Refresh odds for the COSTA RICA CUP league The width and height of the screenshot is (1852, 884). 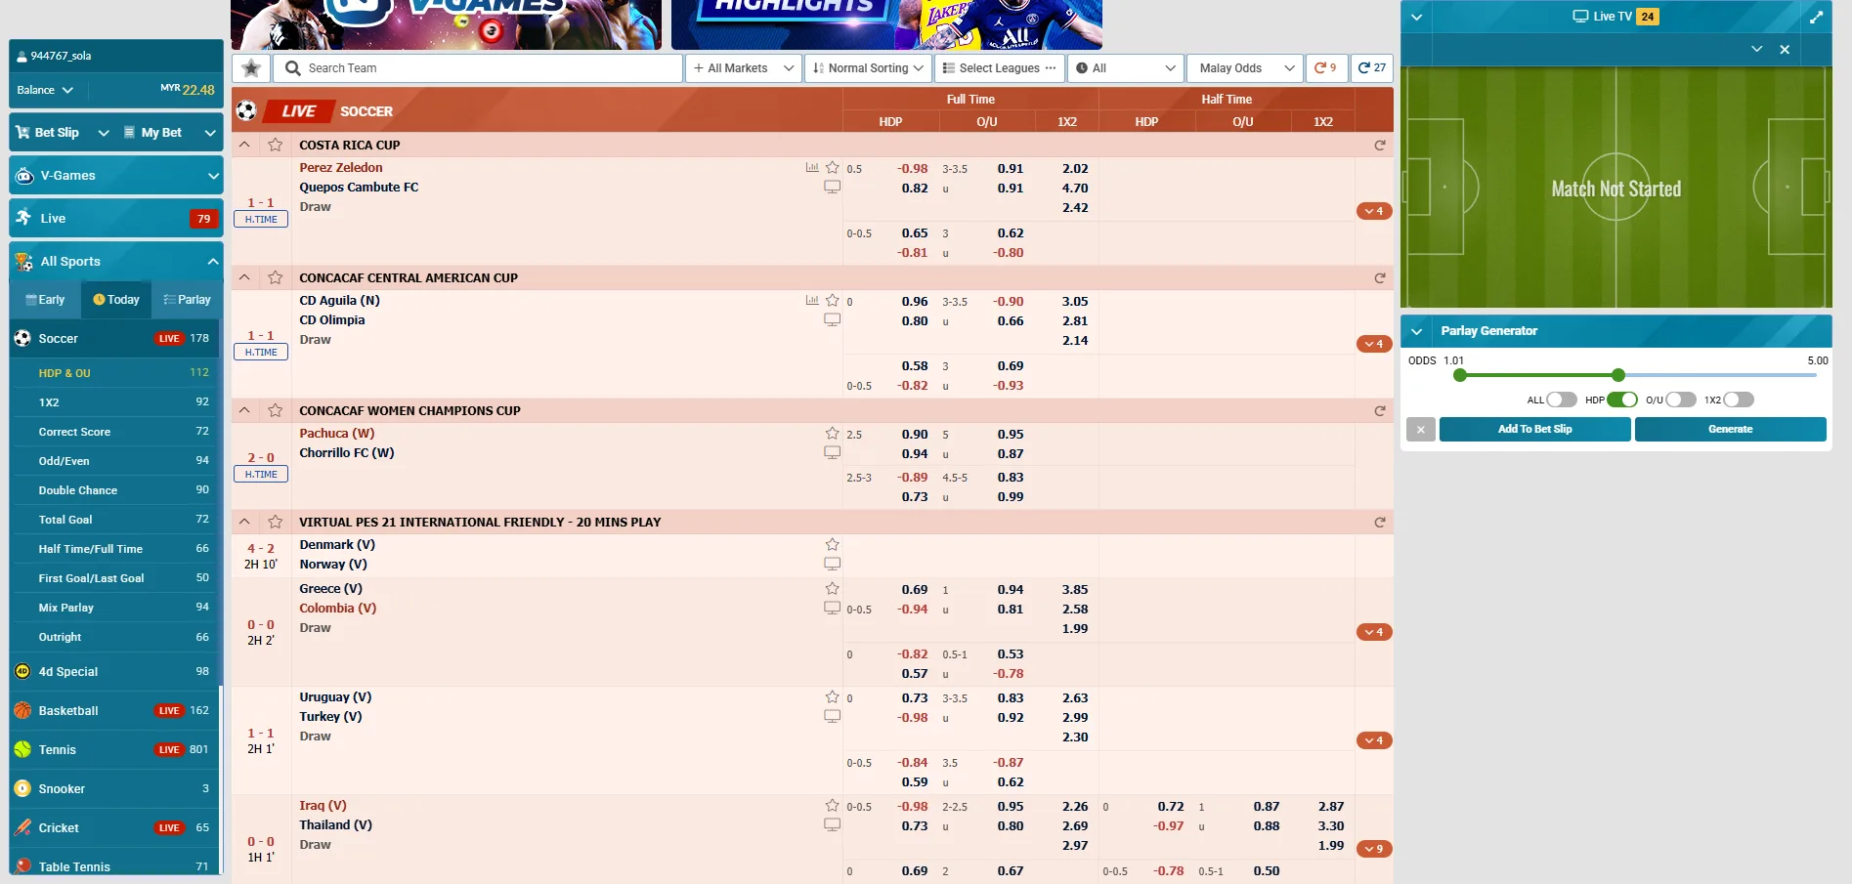[x=1379, y=145]
